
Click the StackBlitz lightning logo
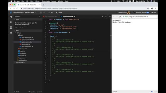(11, 13)
